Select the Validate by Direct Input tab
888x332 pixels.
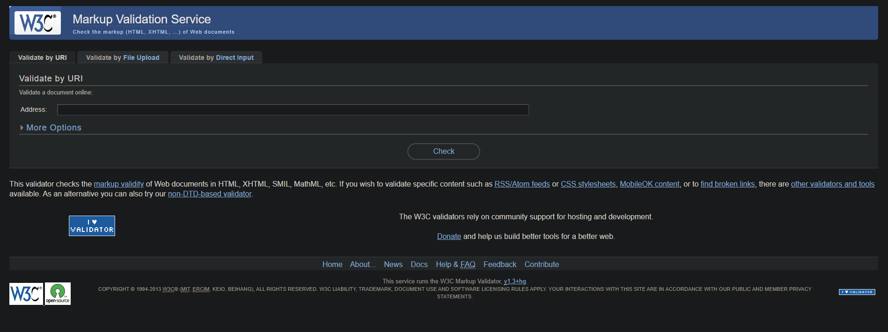216,58
